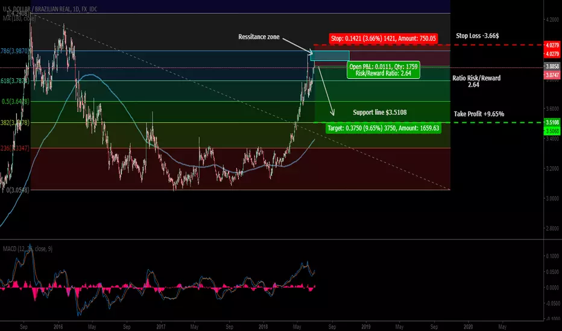The height and width of the screenshot is (331, 562).
Task: Click the 2.8000 price scale value
Action: (552, 228)
